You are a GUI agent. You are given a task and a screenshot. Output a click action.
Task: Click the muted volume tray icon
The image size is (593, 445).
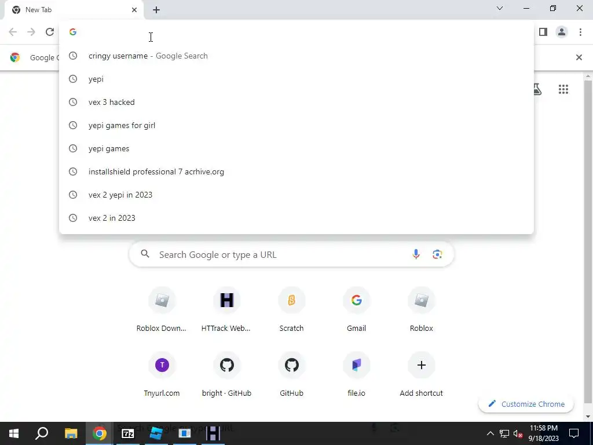click(x=518, y=433)
